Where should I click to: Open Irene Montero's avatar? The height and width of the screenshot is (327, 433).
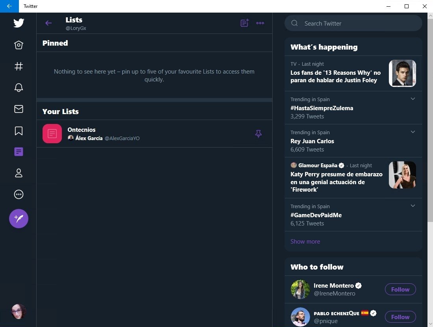(300, 289)
